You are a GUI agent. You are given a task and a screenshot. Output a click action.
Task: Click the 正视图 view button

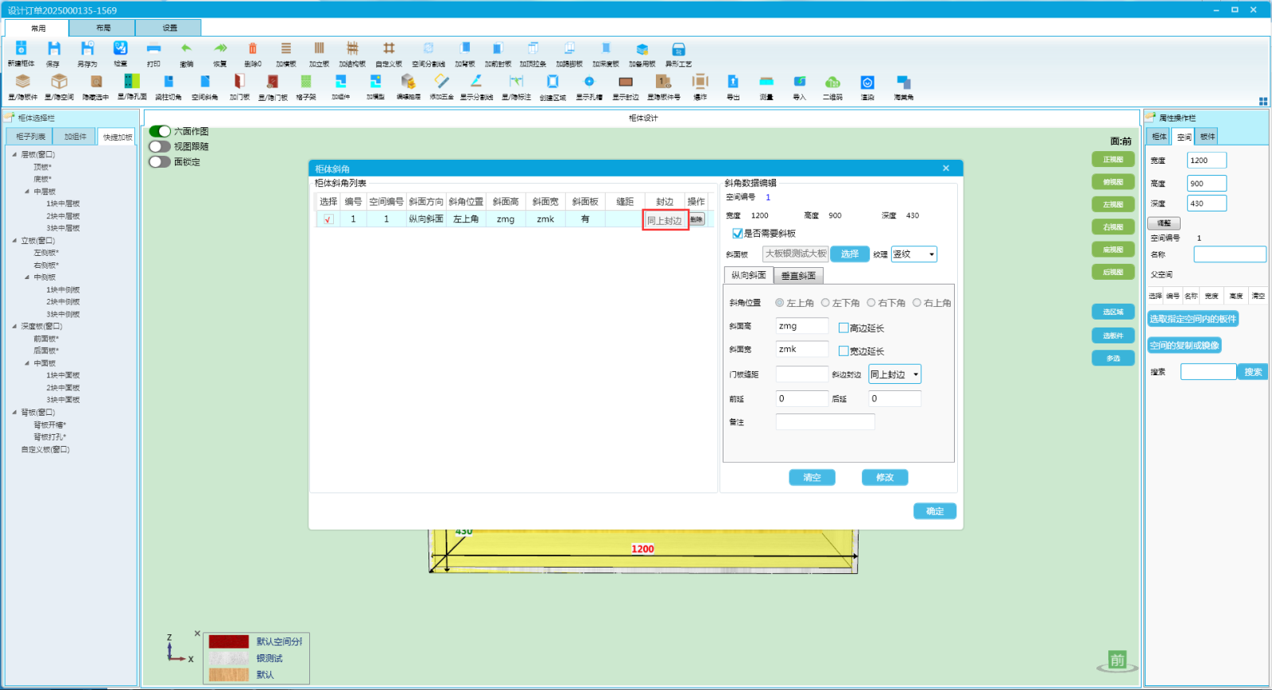(1113, 160)
